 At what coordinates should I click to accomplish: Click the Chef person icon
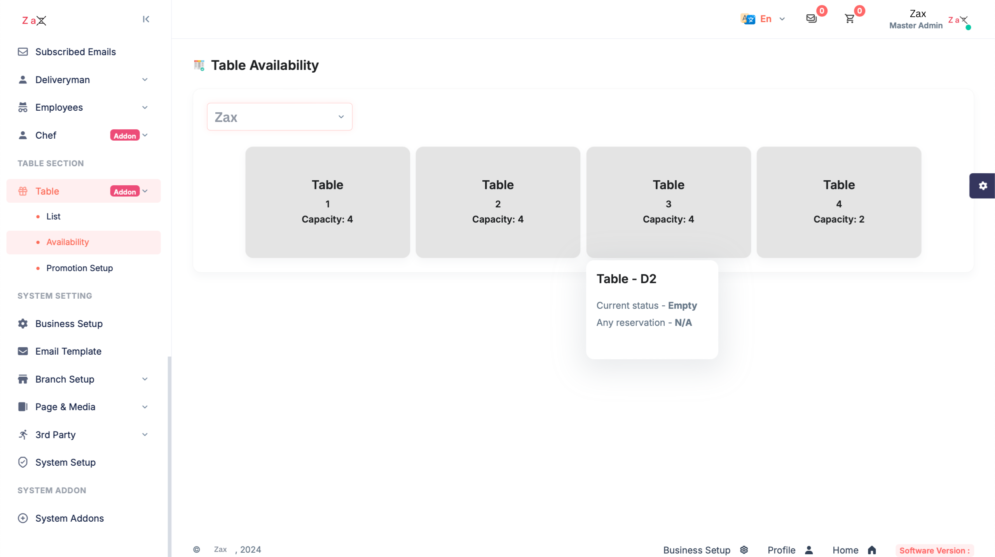[23, 135]
